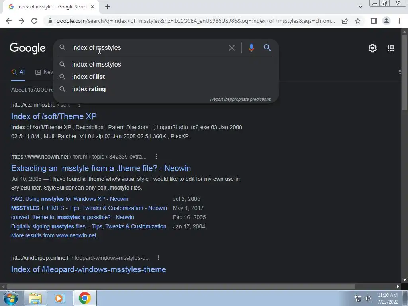Open more options for cz.nnhost.ru result
Screen dimensions: 408x306
[79, 105]
